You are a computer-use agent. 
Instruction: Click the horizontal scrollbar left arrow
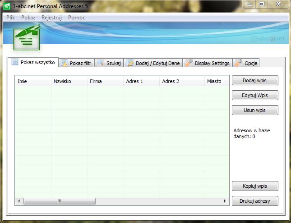click(x=19, y=201)
